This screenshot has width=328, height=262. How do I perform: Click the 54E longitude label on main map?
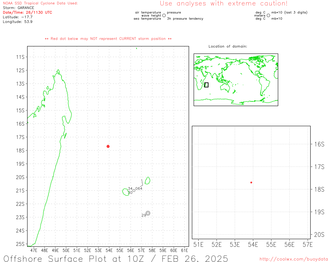click(109, 250)
